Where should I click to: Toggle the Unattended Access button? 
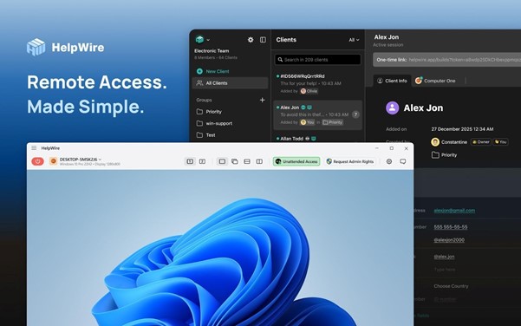pos(296,161)
